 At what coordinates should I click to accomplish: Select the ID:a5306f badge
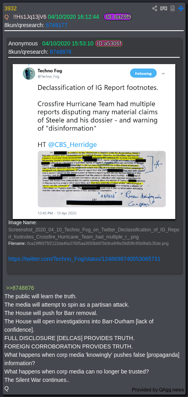point(109,43)
